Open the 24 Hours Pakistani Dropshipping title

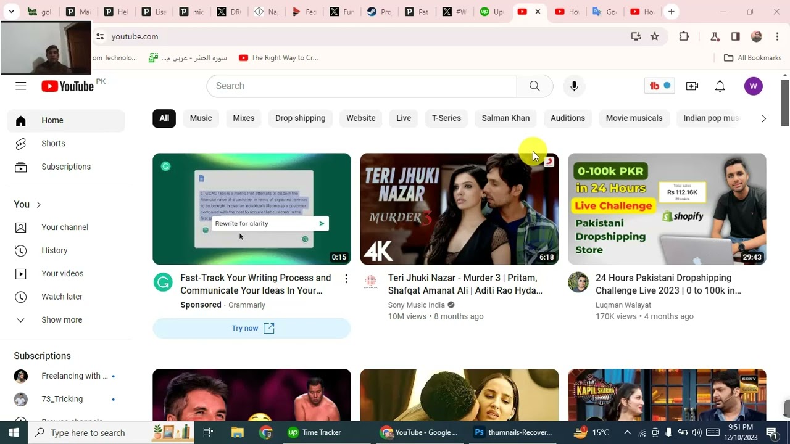(668, 284)
